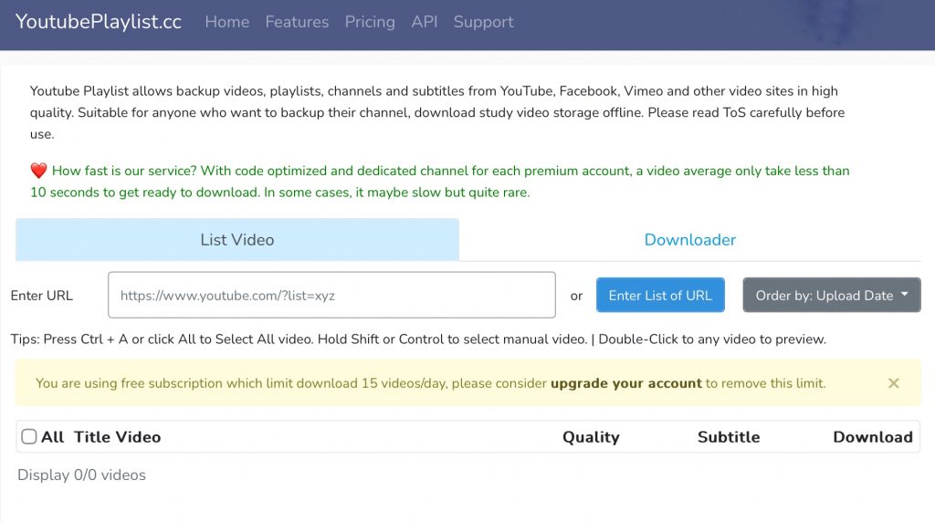This screenshot has width=935, height=522.
Task: Click the Download column header
Action: (872, 437)
